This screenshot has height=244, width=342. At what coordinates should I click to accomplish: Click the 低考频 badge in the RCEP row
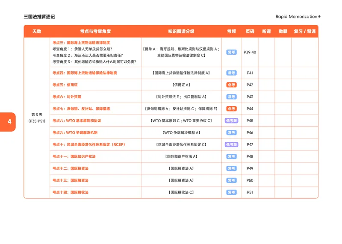231,145
